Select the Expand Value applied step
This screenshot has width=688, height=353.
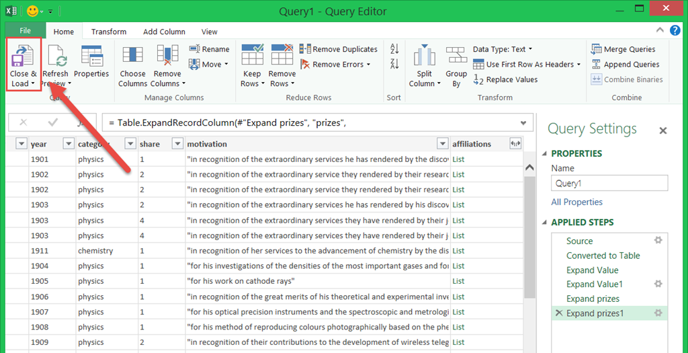pyautogui.click(x=592, y=270)
